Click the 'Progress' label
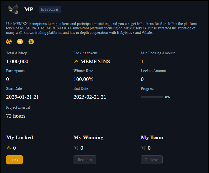The width and height of the screenshot is (209, 173). (147, 88)
